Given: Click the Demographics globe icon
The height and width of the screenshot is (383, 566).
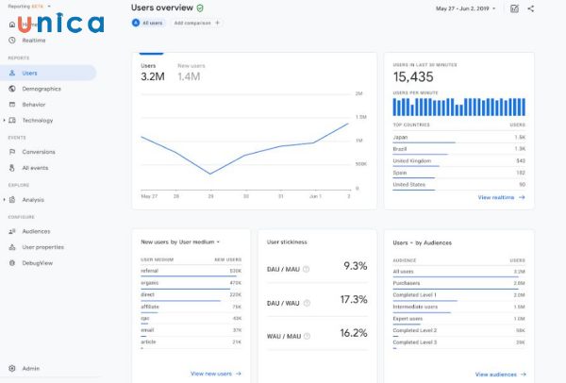Looking at the screenshot, I should pyautogui.click(x=12, y=89).
